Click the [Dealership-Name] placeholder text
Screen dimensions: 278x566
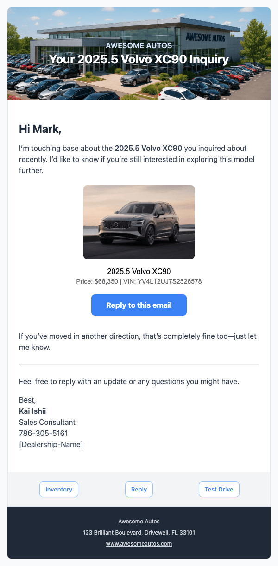tap(51, 445)
